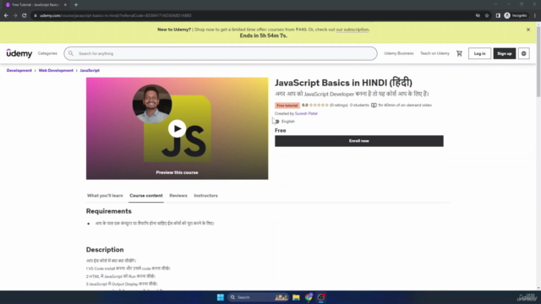Image resolution: width=541 pixels, height=304 pixels.
Task: Open instructor Suresh Patel's profile
Action: coord(306,113)
